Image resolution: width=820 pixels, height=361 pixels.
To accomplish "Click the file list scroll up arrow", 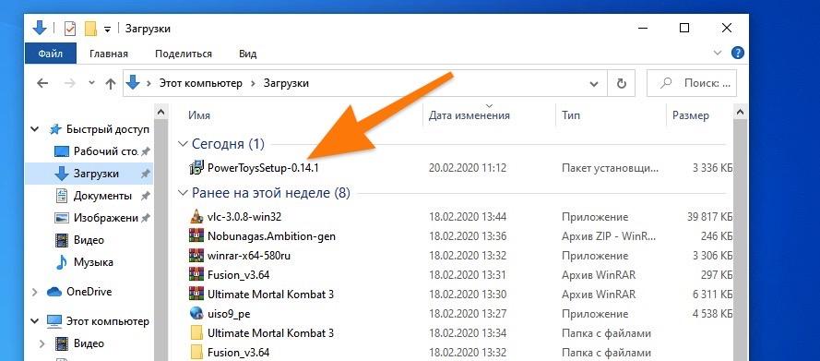I will click(740, 111).
